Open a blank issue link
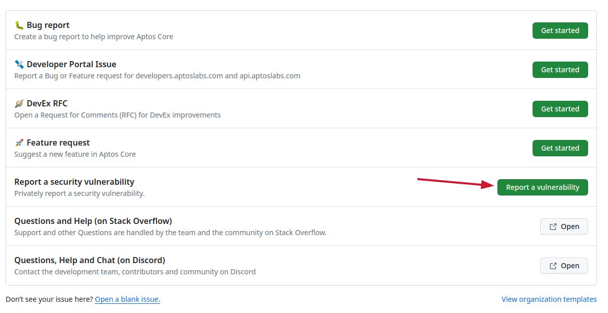Viewport: 608px width, 313px height. click(x=127, y=299)
